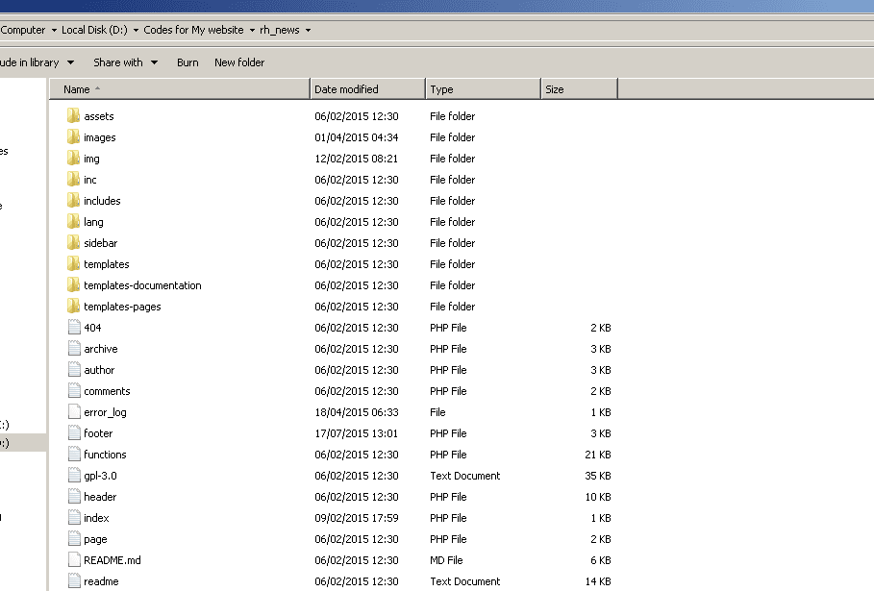Navigate to Codes for My website breadcrumb
The height and width of the screenshot is (591, 874).
[193, 31]
